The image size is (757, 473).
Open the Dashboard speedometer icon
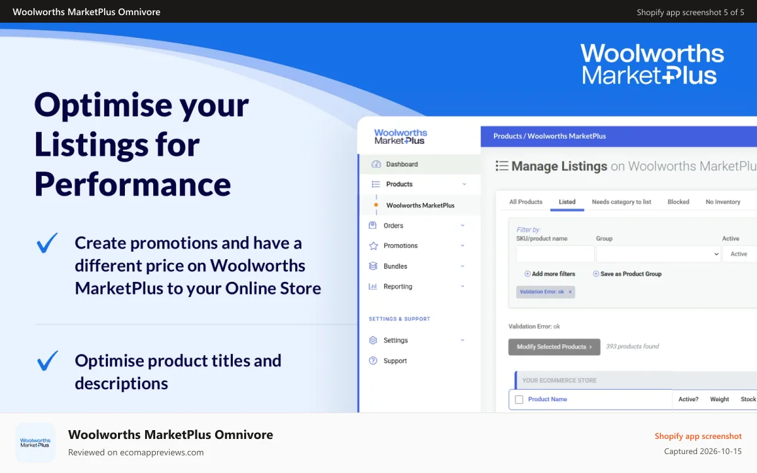[377, 164]
